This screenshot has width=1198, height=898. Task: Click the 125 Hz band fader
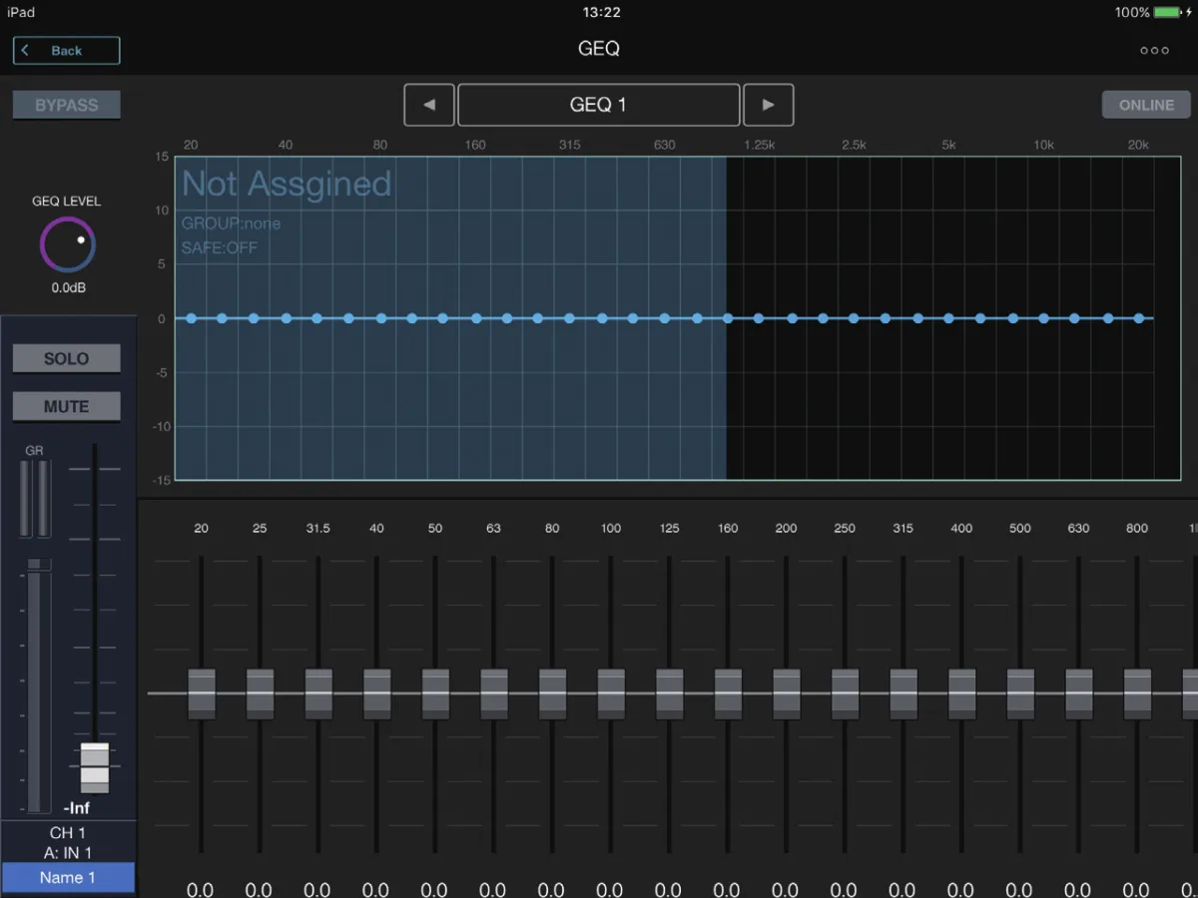[x=670, y=693]
